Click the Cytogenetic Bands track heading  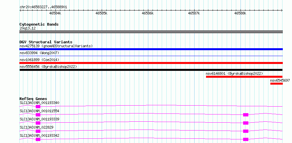pyautogui.click(x=39, y=24)
